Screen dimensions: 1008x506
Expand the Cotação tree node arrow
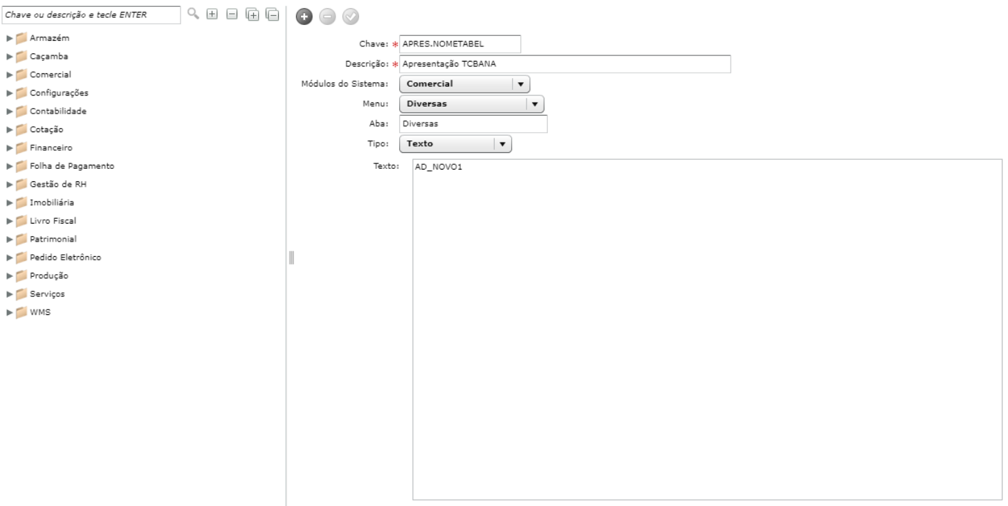pyautogui.click(x=9, y=130)
